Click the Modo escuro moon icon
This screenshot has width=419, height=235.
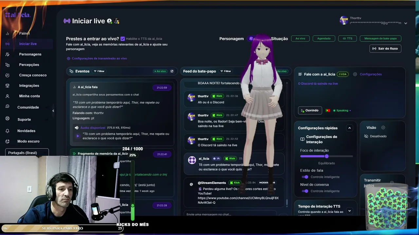coord(7,141)
